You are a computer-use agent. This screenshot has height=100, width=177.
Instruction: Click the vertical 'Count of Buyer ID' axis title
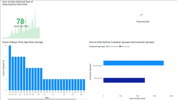tap(3, 68)
